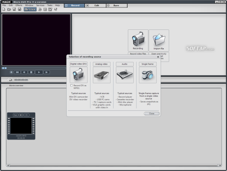Image resolution: width=227 pixels, height=171 pixels.
Task: Click the record button under preview
Action: coord(11,72)
